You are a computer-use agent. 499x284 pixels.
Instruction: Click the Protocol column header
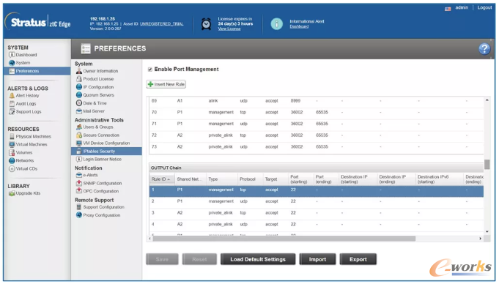pyautogui.click(x=250, y=179)
